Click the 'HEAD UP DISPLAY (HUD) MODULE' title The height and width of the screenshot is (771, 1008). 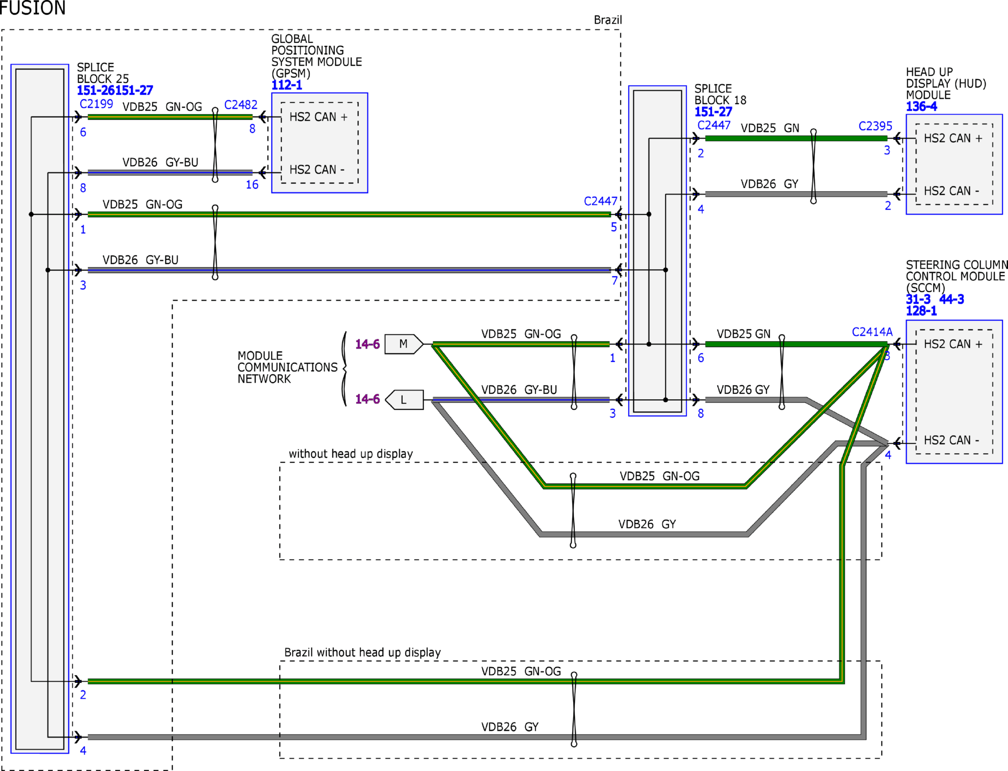pos(946,83)
